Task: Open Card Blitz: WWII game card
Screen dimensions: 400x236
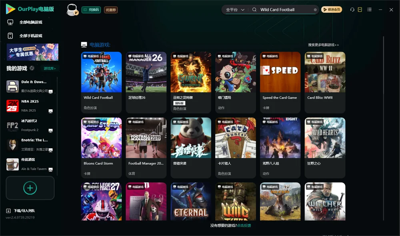Action: [x=325, y=83]
